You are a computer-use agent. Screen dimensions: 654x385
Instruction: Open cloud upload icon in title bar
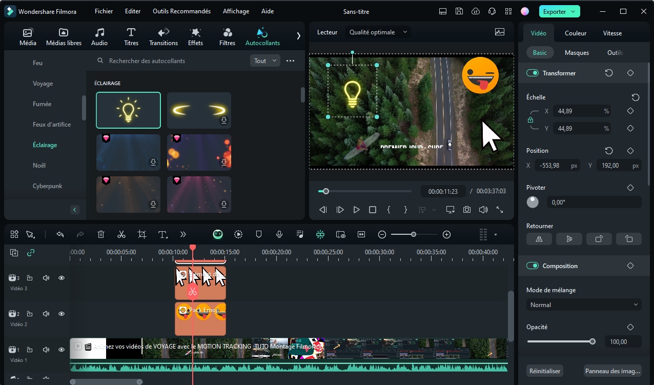pos(476,11)
